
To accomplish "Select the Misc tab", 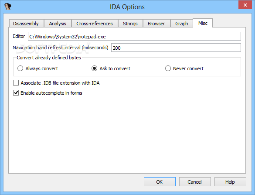I will (203, 23).
